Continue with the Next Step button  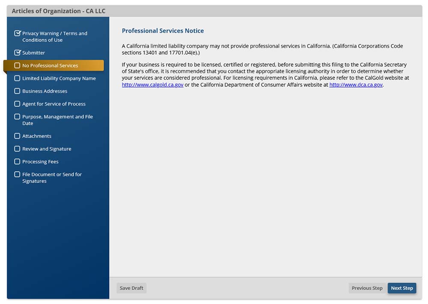(402, 288)
